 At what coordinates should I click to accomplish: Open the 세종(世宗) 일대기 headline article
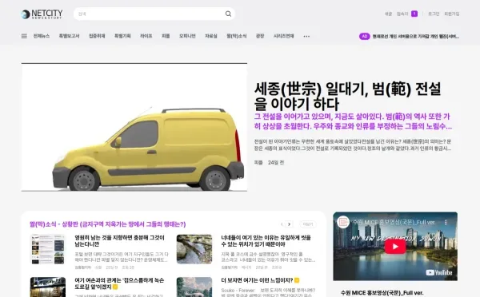[347, 96]
